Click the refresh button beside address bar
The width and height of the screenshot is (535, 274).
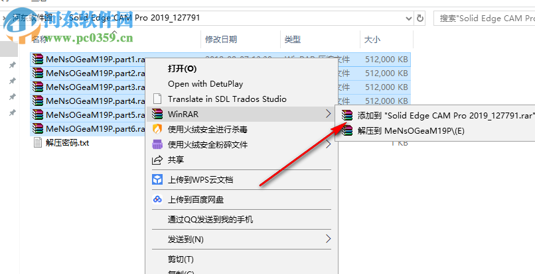tap(420, 18)
